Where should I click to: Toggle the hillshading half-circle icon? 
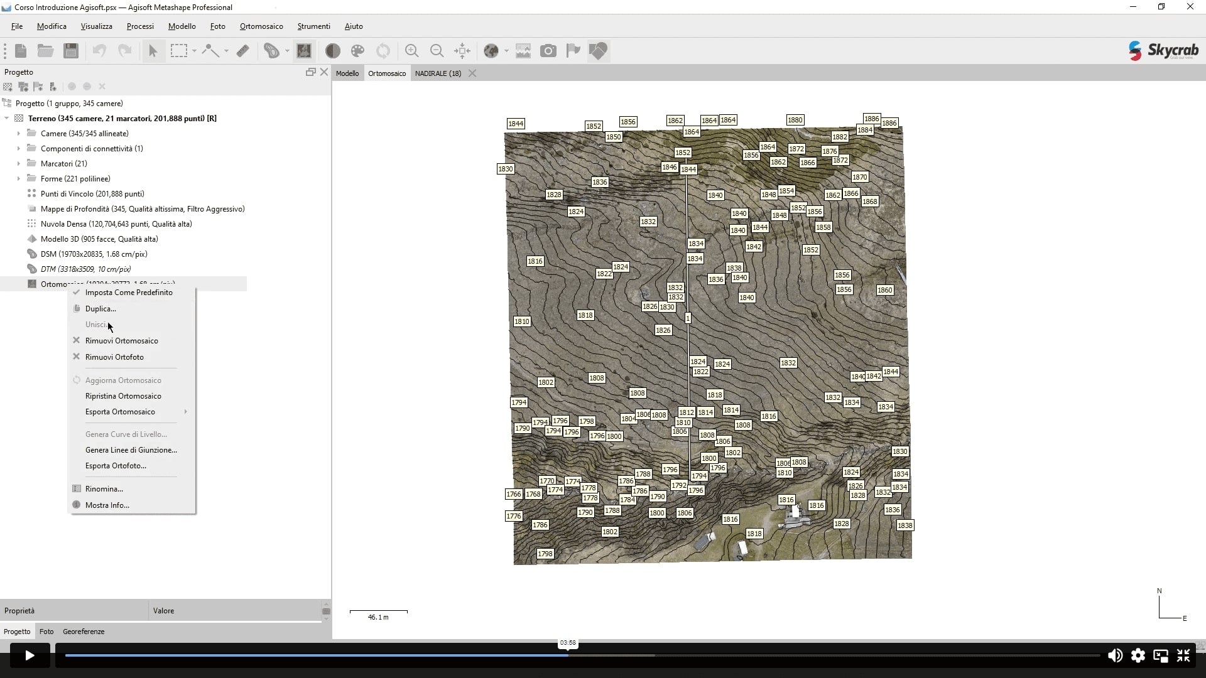(333, 51)
